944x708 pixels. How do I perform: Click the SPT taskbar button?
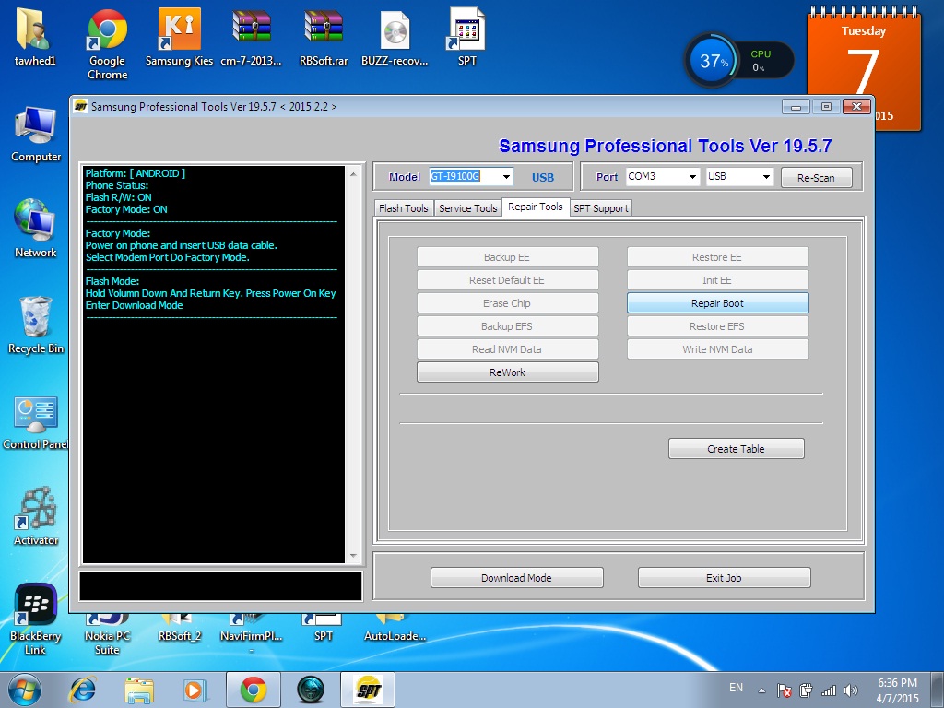(368, 690)
